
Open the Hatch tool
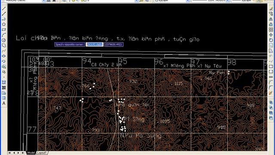coord(4,82)
